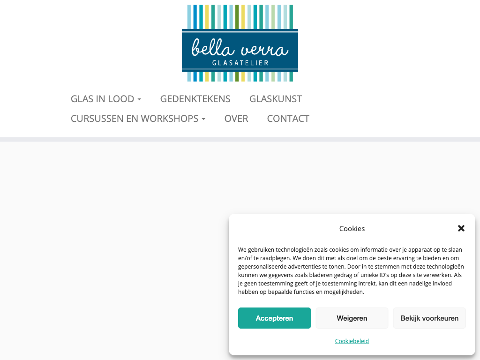Click the colored stripes below the logo banner
This screenshot has width=480, height=360.
coord(240,76)
